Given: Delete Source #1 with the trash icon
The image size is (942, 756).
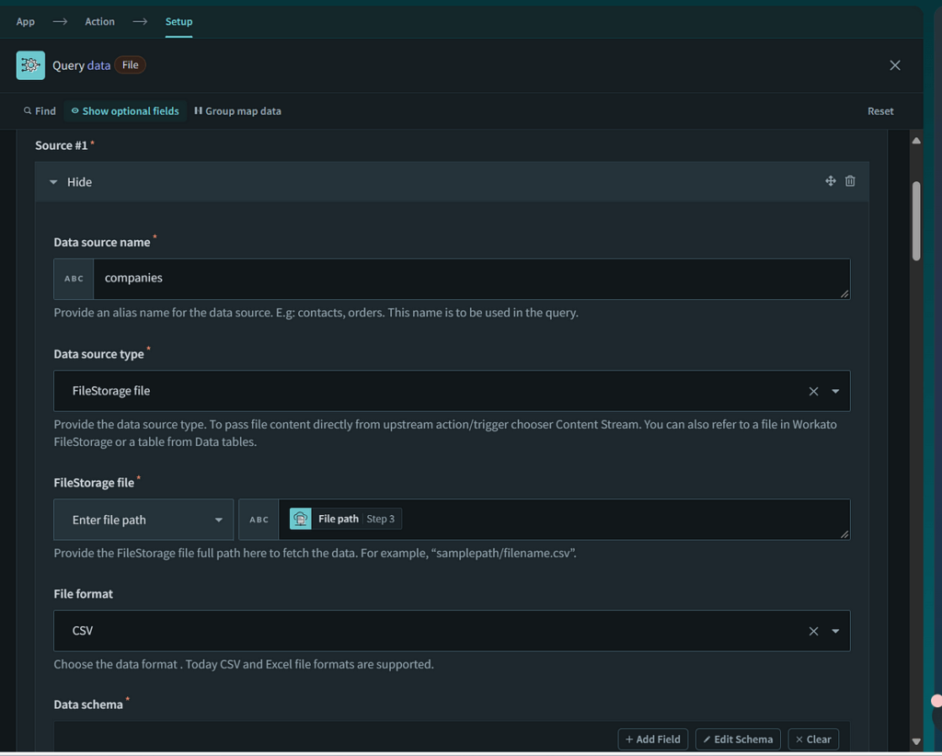Looking at the screenshot, I should 850,181.
